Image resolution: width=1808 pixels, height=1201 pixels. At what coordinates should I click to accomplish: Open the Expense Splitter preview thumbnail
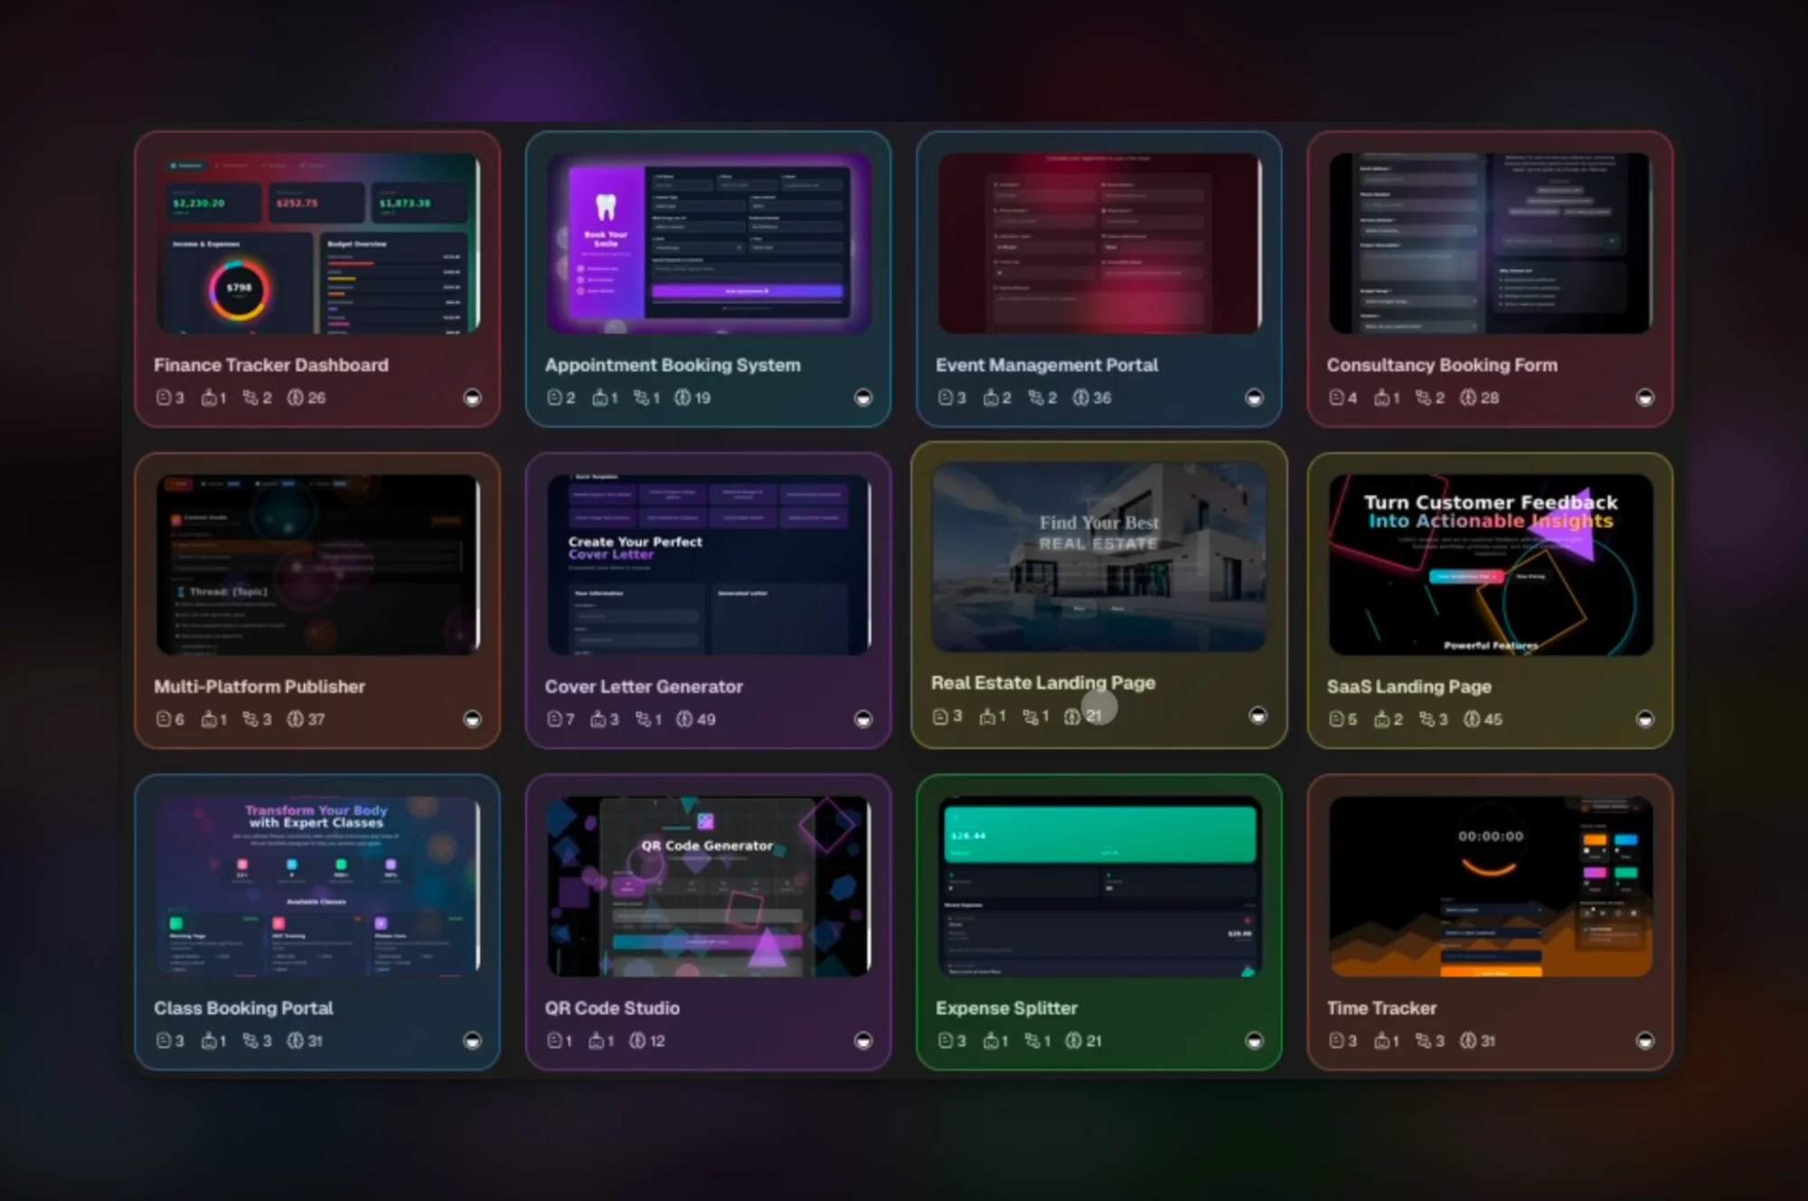tap(1099, 886)
